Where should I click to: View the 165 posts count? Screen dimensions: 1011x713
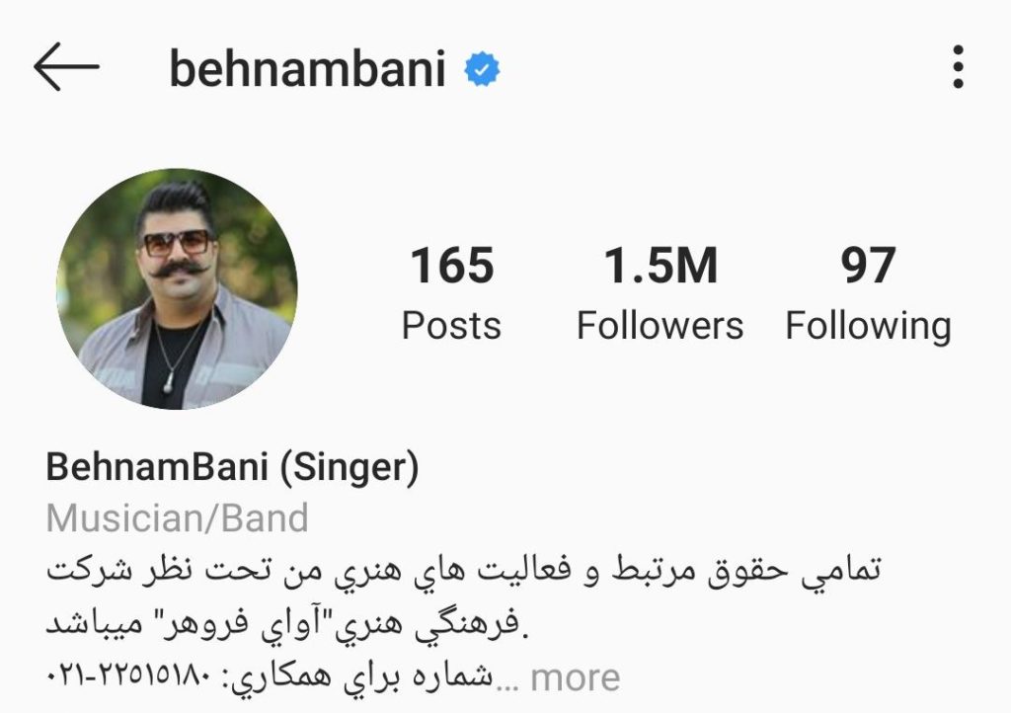coord(451,292)
